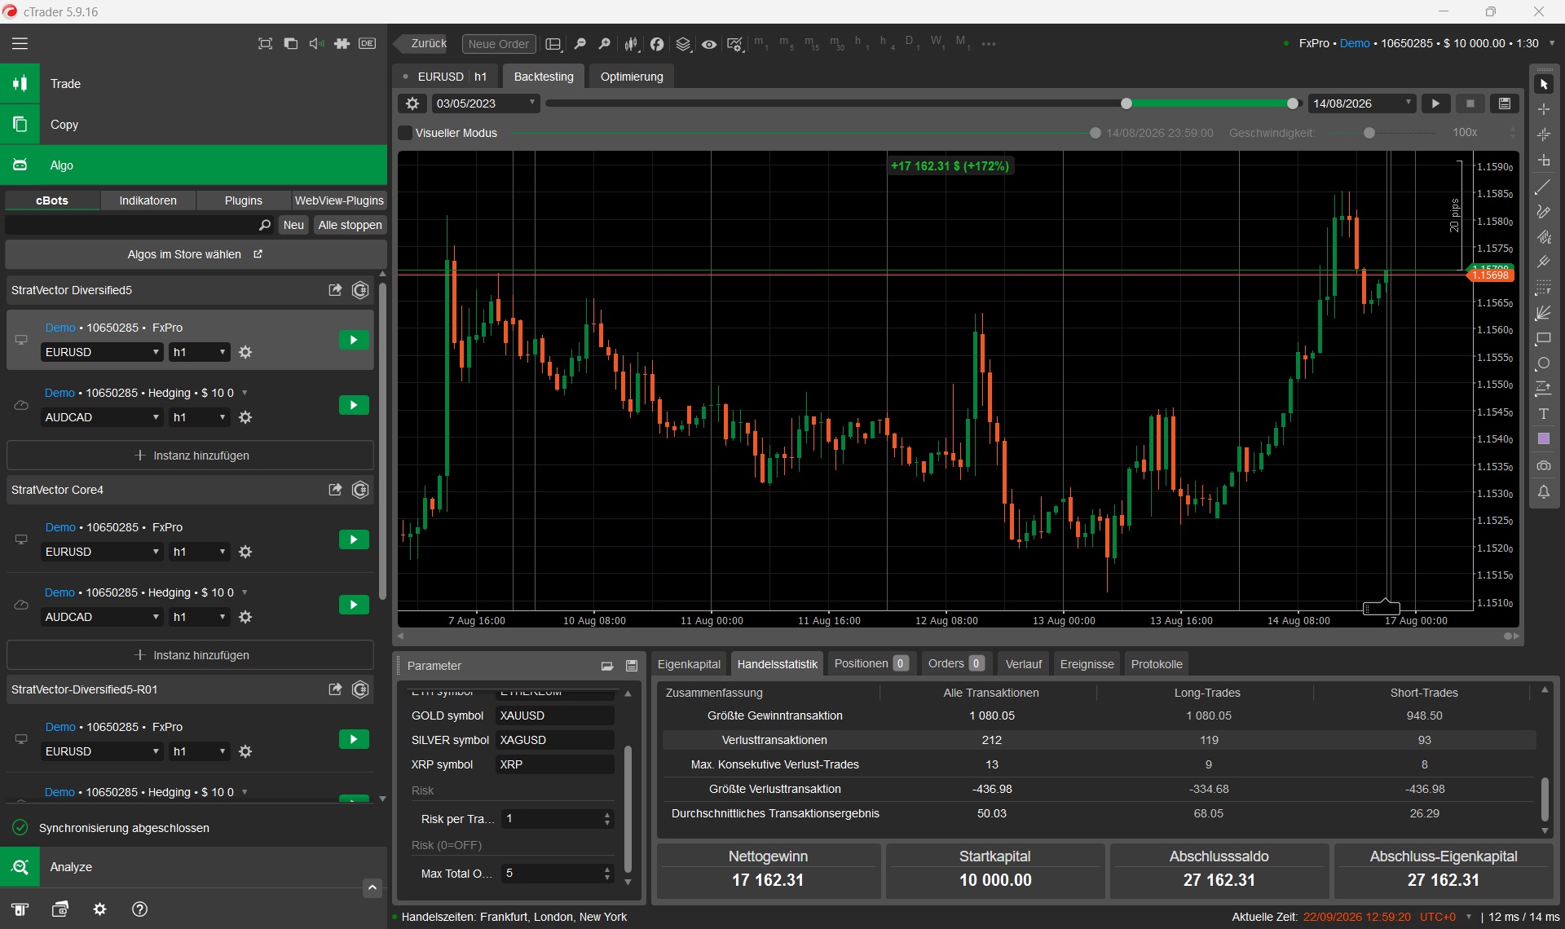Click Alle stoppen button

[x=350, y=225]
